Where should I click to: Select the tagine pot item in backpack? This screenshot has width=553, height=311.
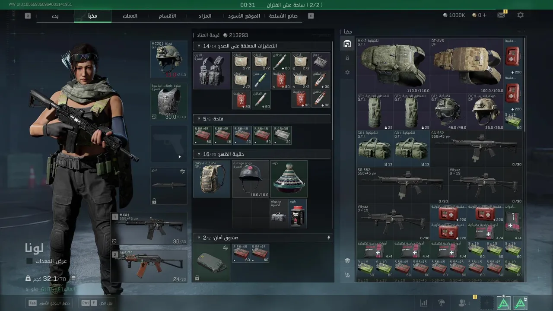click(x=289, y=179)
